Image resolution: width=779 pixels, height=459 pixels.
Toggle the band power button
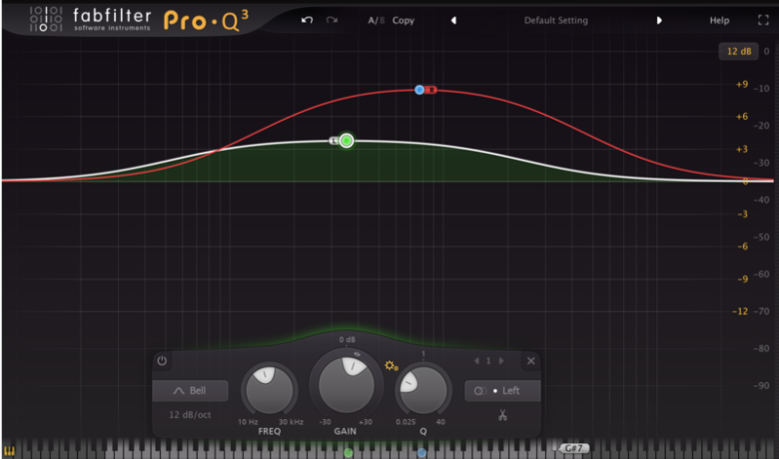click(162, 361)
